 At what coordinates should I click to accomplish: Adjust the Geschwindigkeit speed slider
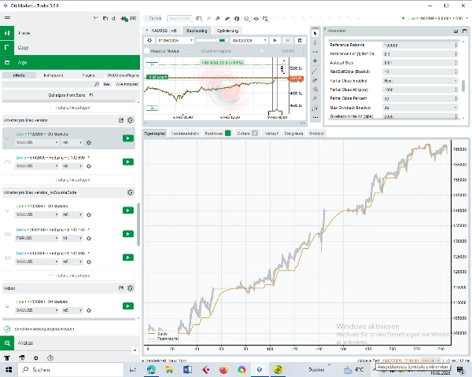262,51
